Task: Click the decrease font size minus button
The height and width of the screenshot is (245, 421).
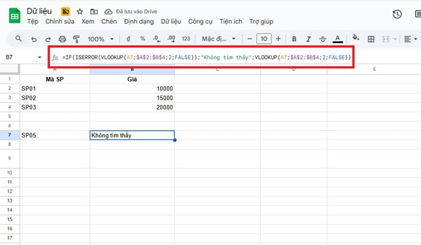Action: click(249, 39)
